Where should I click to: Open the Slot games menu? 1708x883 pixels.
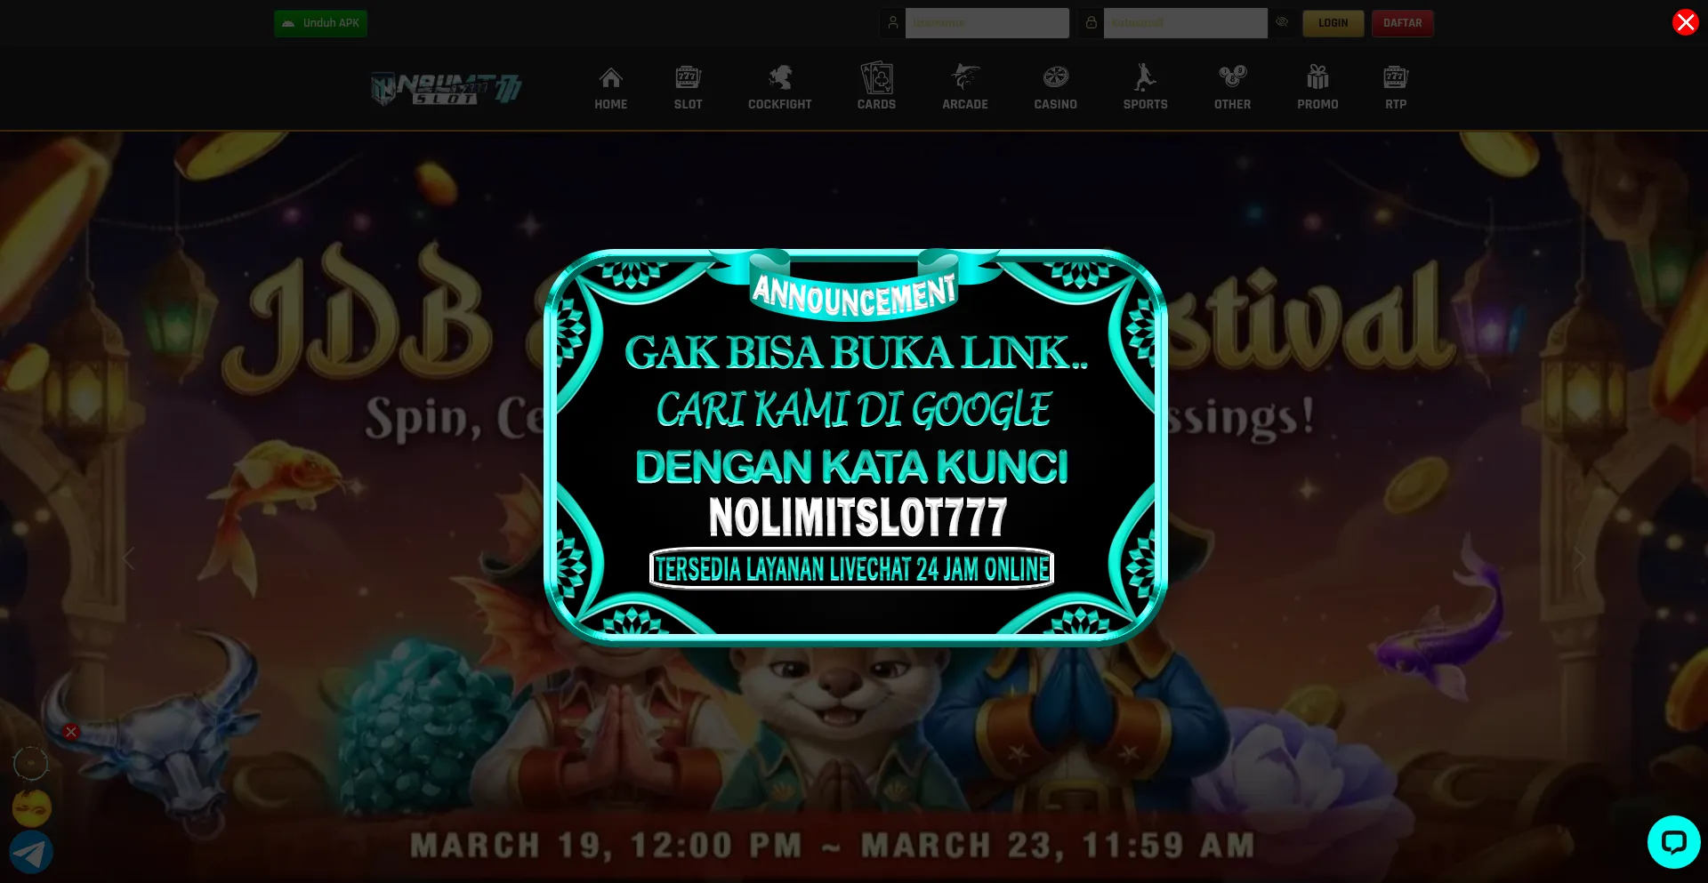coord(688,87)
